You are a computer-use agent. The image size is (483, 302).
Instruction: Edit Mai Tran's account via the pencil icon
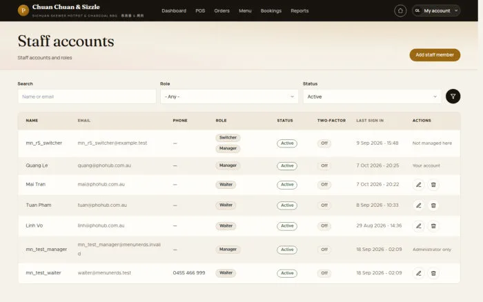[419, 185]
